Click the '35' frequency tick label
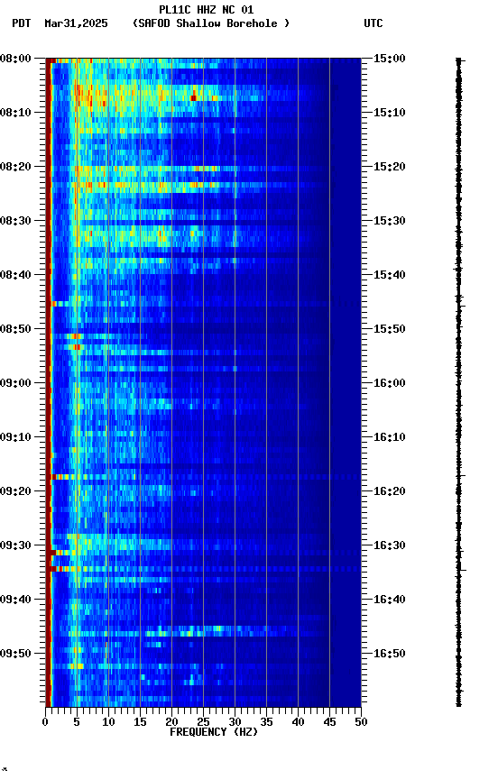498x779 pixels. coord(266,722)
